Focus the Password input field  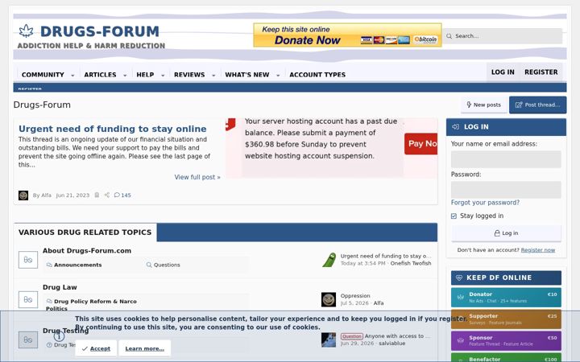506,190
